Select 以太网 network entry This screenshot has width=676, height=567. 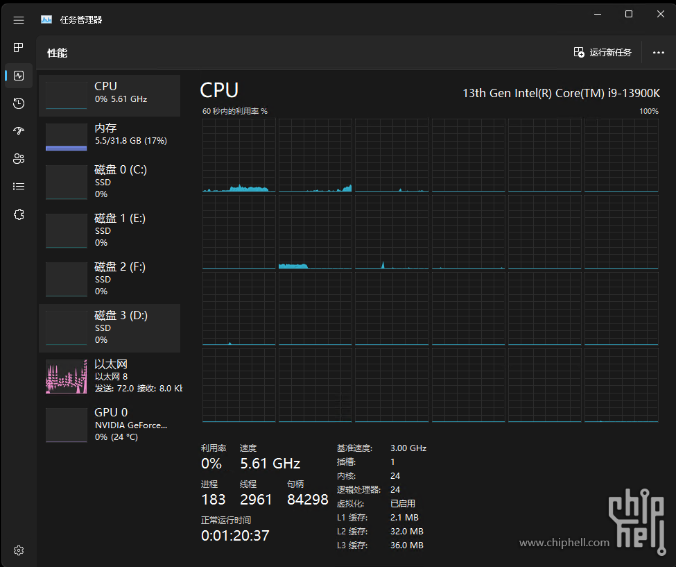click(110, 376)
